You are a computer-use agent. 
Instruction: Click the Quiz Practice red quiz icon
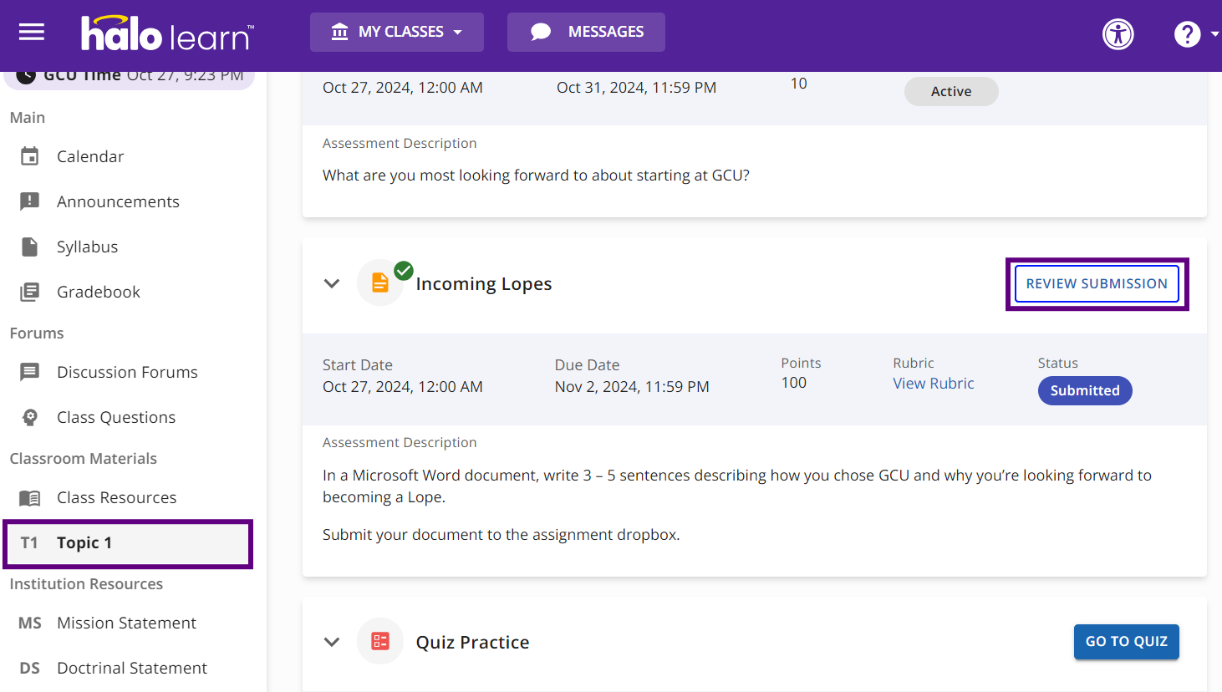pyautogui.click(x=380, y=641)
